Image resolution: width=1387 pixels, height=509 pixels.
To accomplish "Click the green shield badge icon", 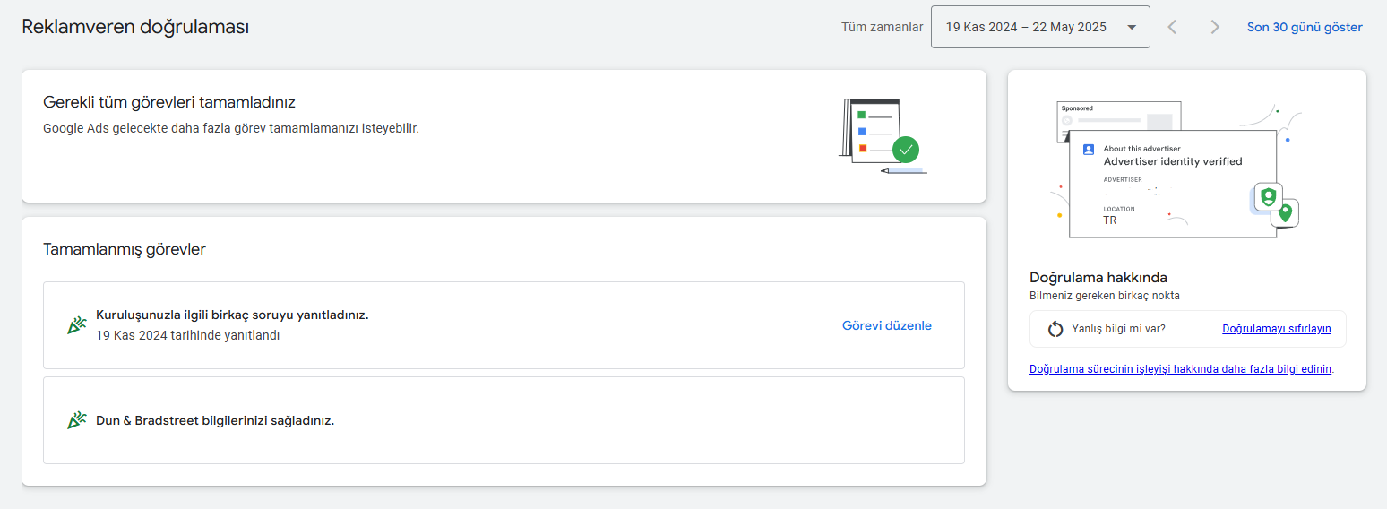I will (1268, 196).
